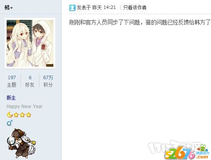
Task: Click the Happy New Year custom title
Action: (25, 107)
